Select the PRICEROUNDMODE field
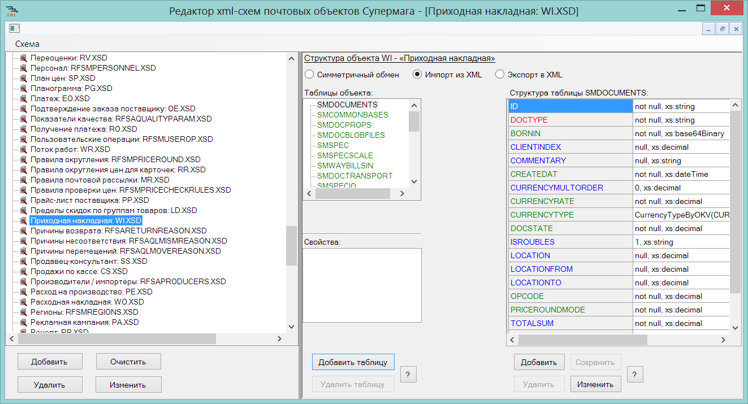Screen dimensions: 748x404 (x=570, y=310)
